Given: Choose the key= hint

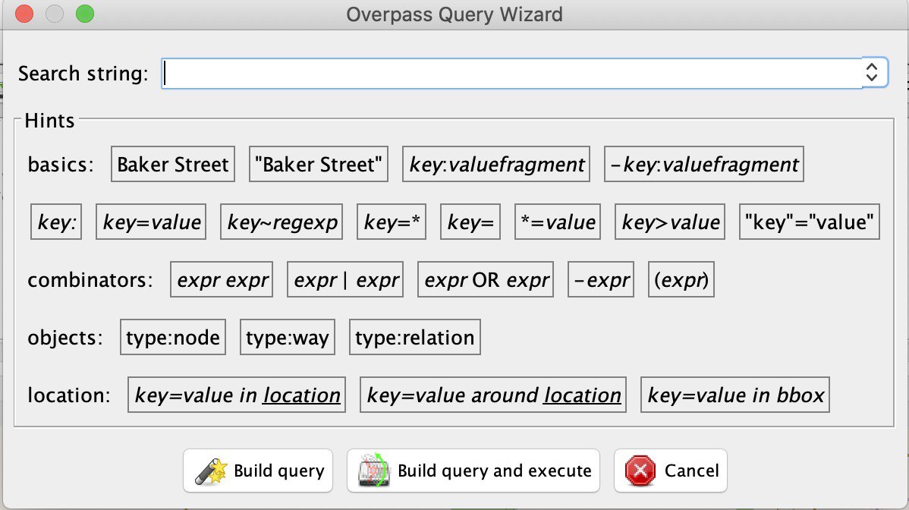Looking at the screenshot, I should pos(470,222).
